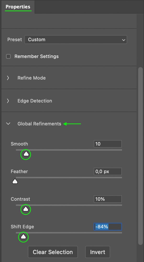Expand the Edge Detection section
This screenshot has width=144, height=262.
[x=8, y=101]
